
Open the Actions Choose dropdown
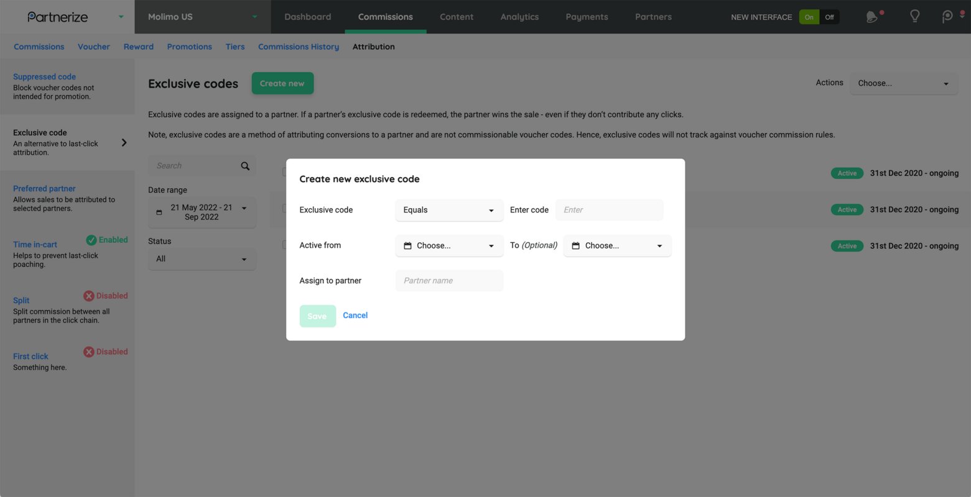pyautogui.click(x=903, y=83)
